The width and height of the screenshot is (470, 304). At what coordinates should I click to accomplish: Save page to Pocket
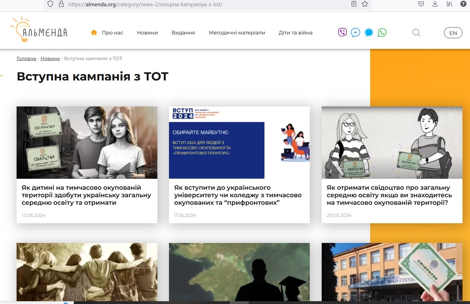coord(421,4)
